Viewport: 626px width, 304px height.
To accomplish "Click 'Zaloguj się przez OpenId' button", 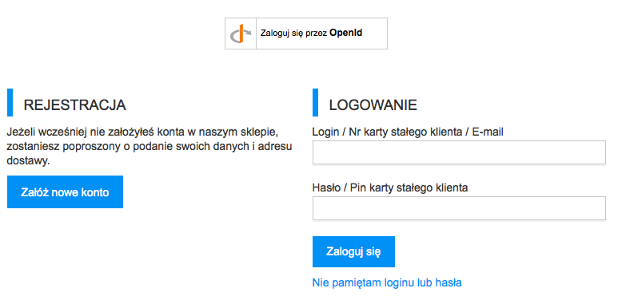I will 306,34.
